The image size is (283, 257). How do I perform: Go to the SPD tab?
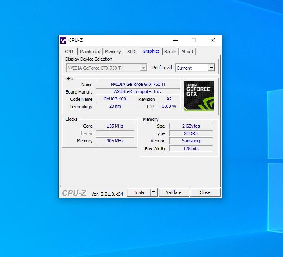click(131, 52)
